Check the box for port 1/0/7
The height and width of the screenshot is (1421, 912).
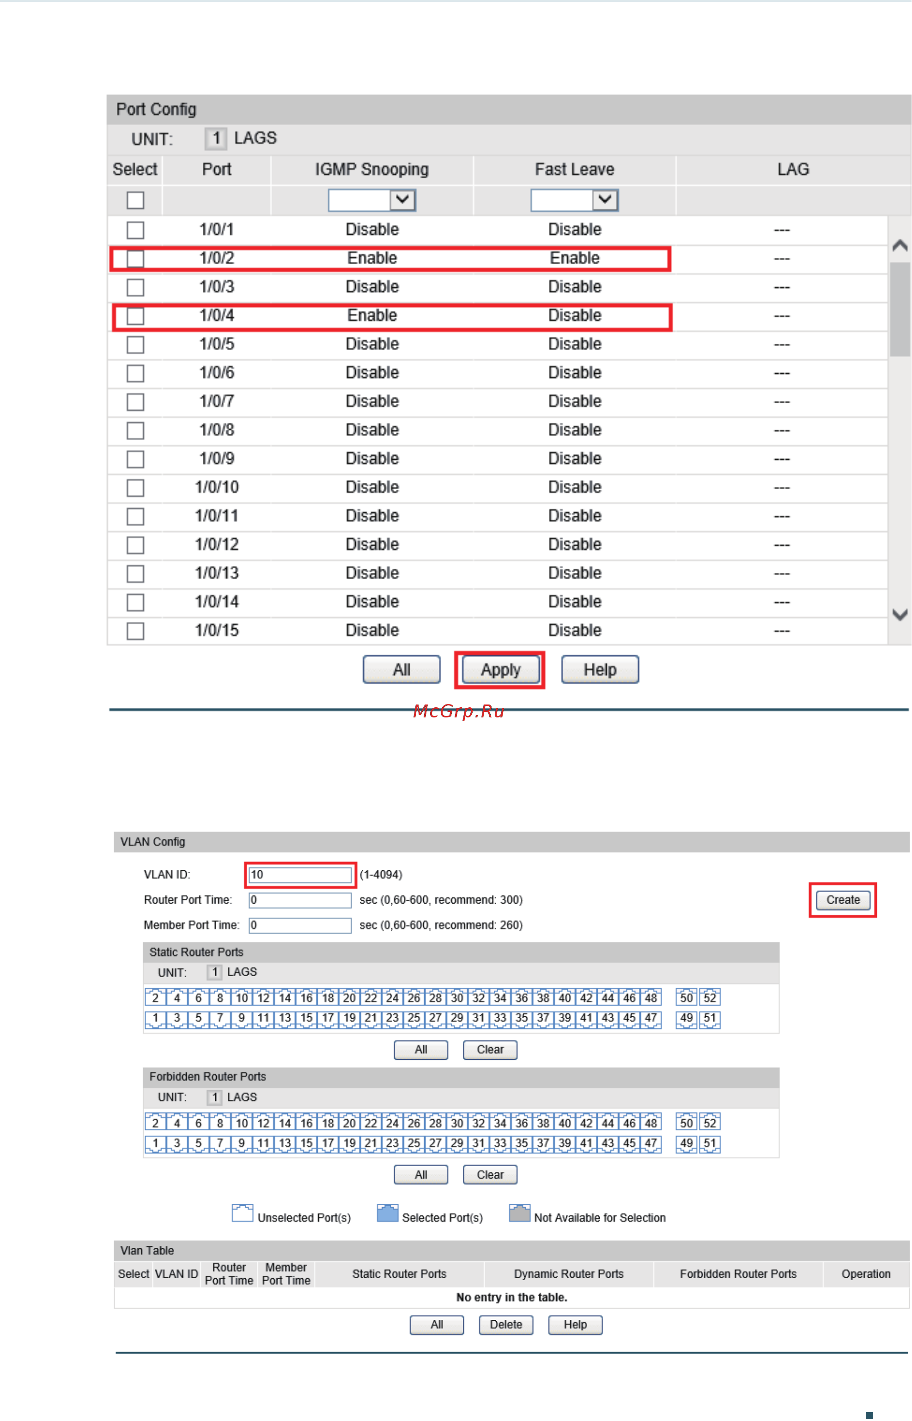pyautogui.click(x=136, y=401)
